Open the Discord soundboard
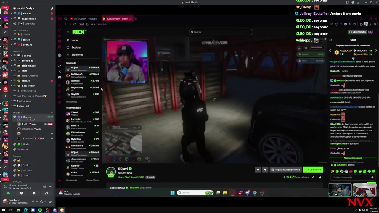 pyautogui.click(x=46, y=193)
